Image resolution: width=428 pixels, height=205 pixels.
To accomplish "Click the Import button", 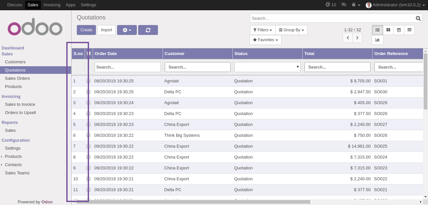I will click(107, 30).
